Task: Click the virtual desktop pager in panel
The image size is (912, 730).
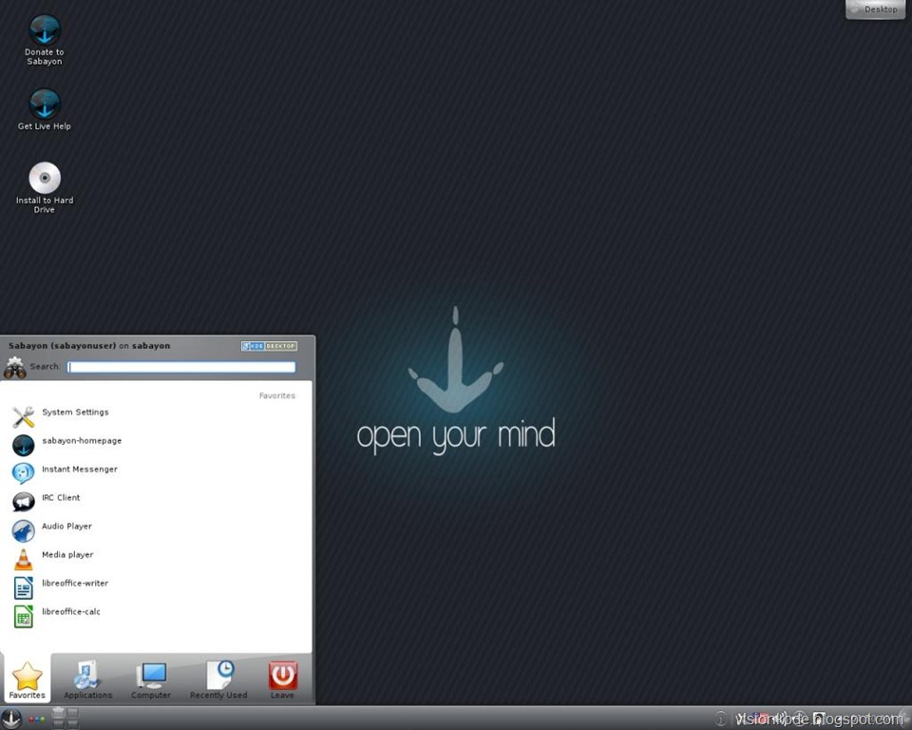Action: click(66, 719)
